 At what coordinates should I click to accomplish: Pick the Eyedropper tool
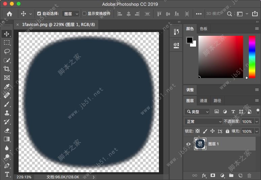point(7,86)
